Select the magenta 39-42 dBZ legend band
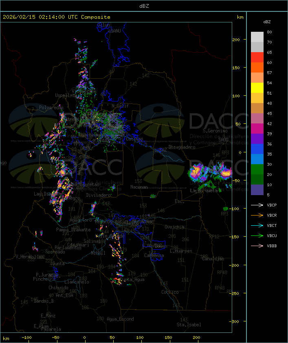The image size is (288, 343). click(257, 129)
